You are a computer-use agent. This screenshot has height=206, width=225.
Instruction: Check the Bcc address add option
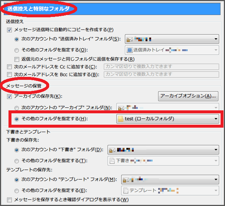[10, 74]
